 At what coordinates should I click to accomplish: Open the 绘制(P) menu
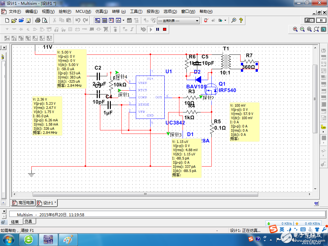click(65, 12)
